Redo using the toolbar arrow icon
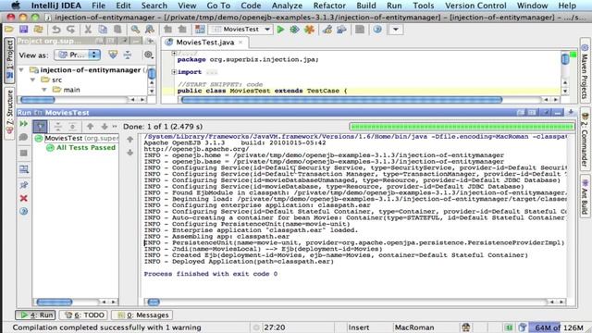Image resolution: width=592 pixels, height=333 pixels. (x=70, y=30)
